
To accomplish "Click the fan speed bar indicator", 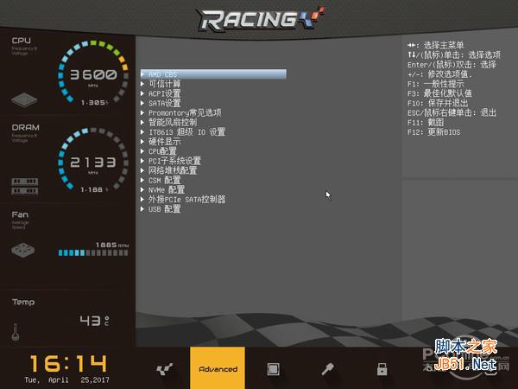I will point(93,252).
